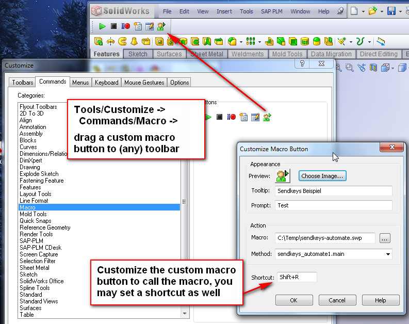
Task: Open the Insert menu
Action: [224, 11]
